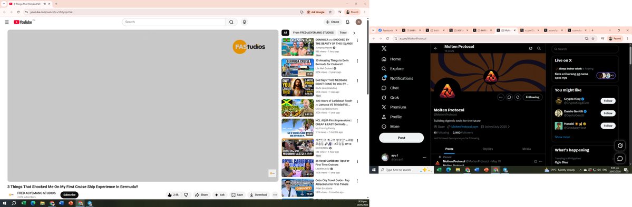Open profile more options ellipsis beside Following
632x207 pixels.
click(501, 97)
